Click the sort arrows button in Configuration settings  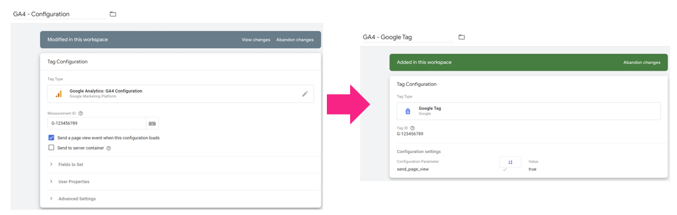(510, 162)
